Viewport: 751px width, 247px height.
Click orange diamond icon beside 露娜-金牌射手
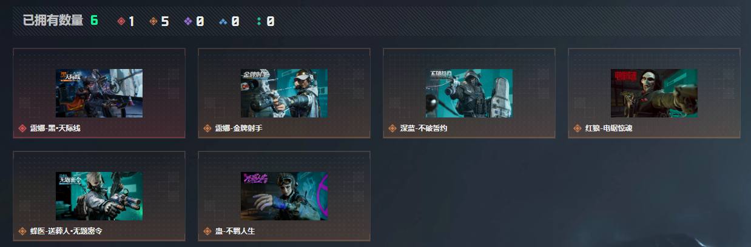[207, 128]
